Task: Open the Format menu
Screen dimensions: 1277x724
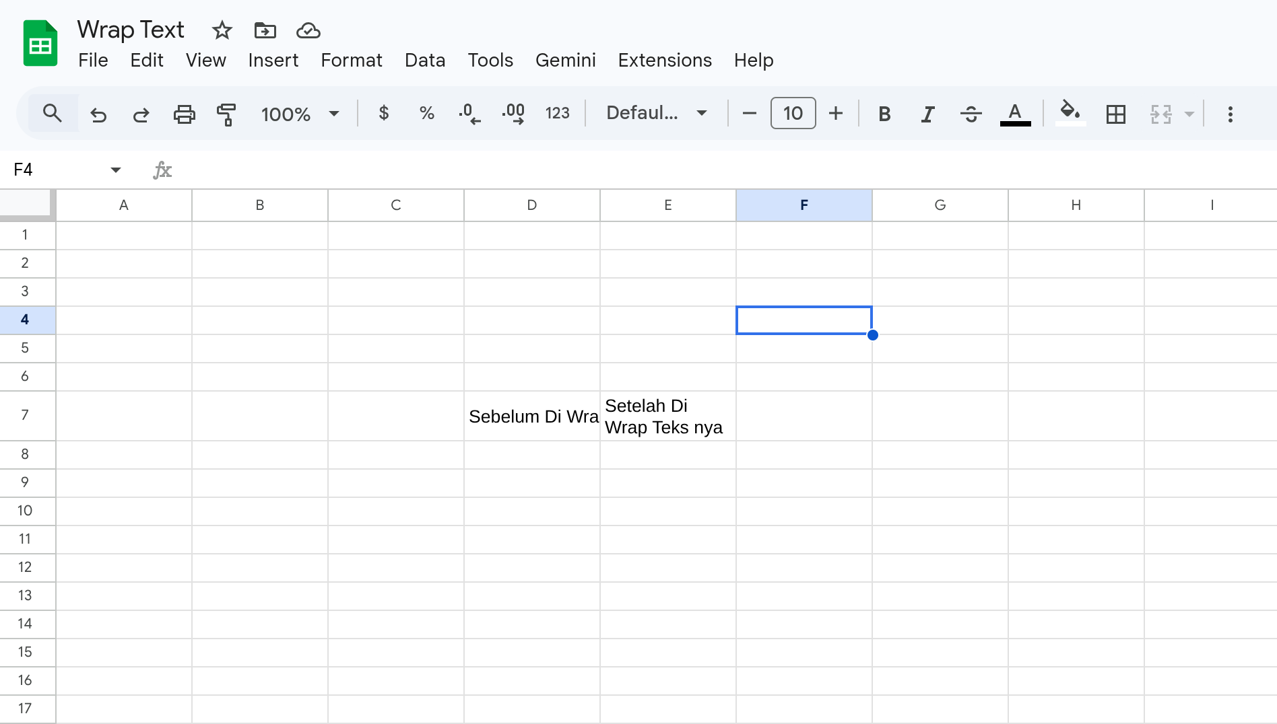Action: pos(351,61)
